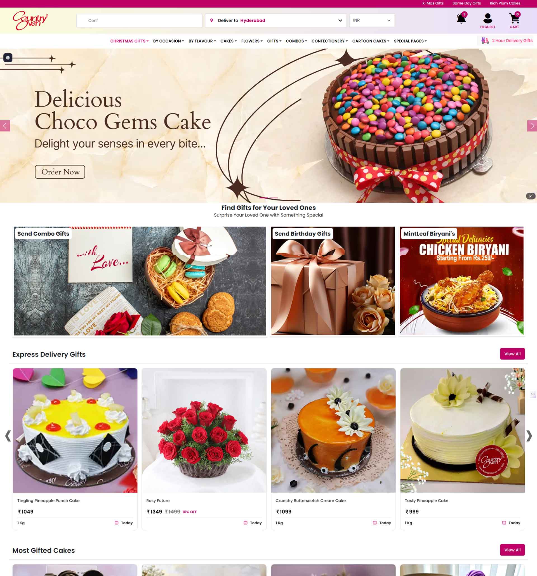Click View All for Express Delivery Gifts
Screen dimensions: 537x576
[x=512, y=354]
